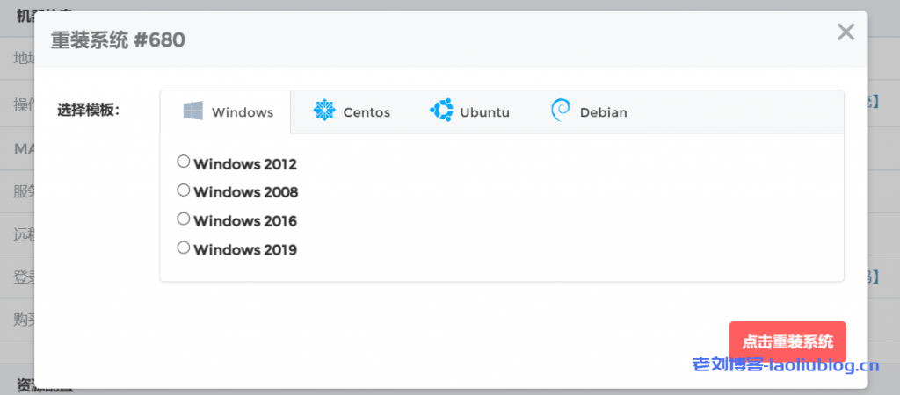Viewport: 900px width, 395px height.
Task: Select the Windows tab label
Action: click(243, 112)
